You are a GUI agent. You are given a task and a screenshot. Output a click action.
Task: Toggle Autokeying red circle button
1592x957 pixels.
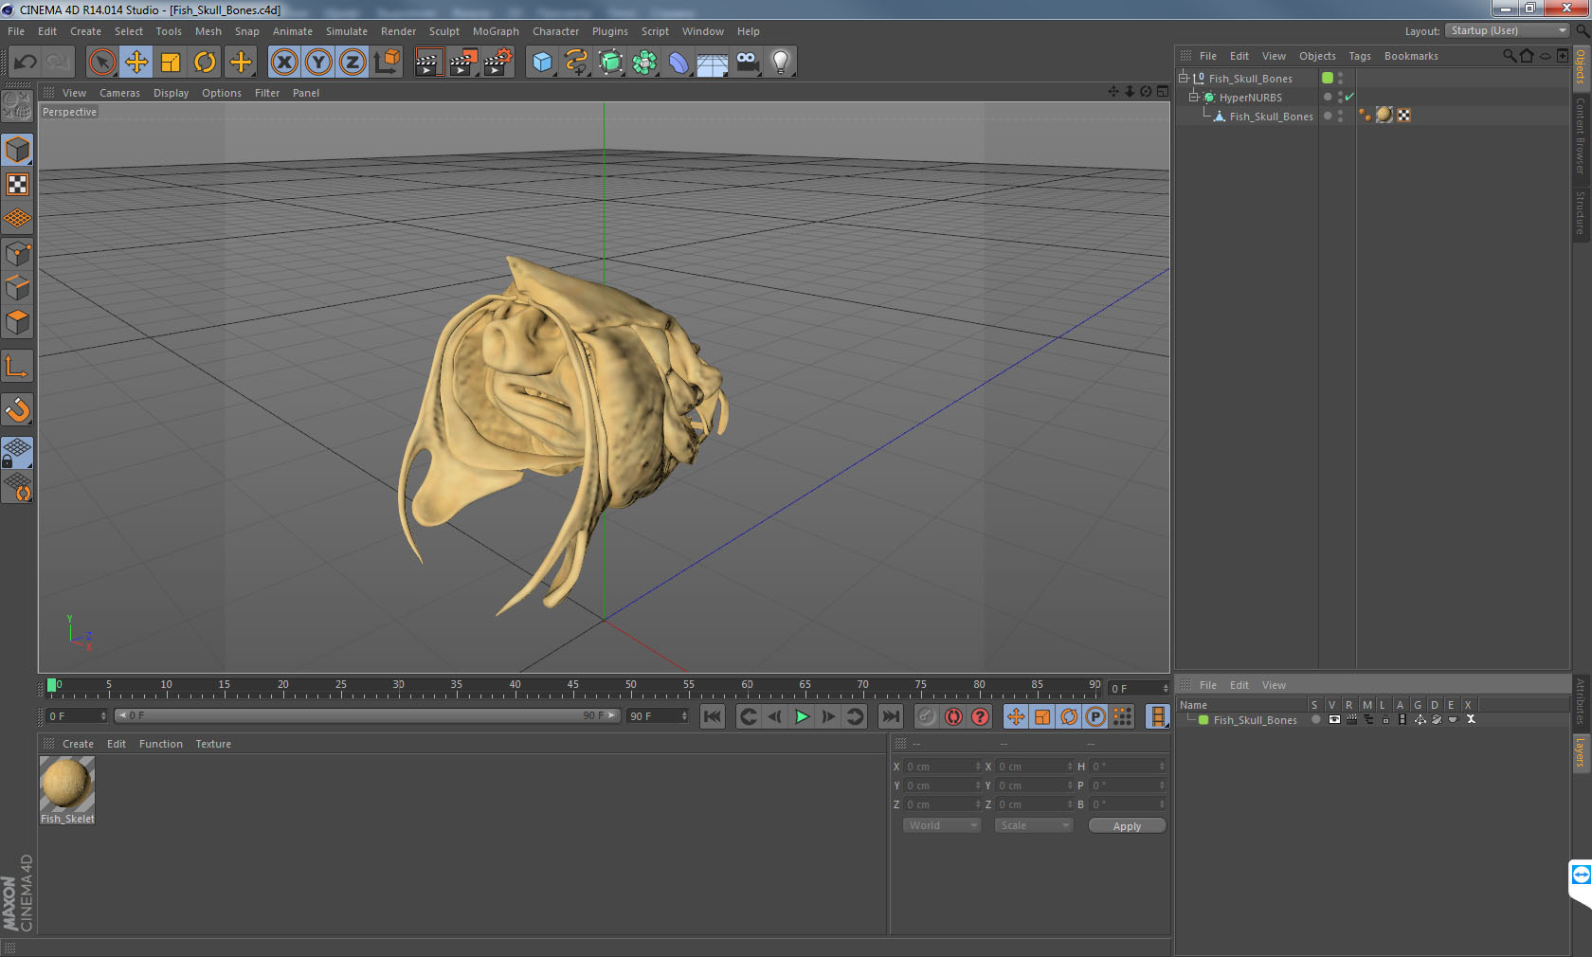pyautogui.click(x=953, y=716)
